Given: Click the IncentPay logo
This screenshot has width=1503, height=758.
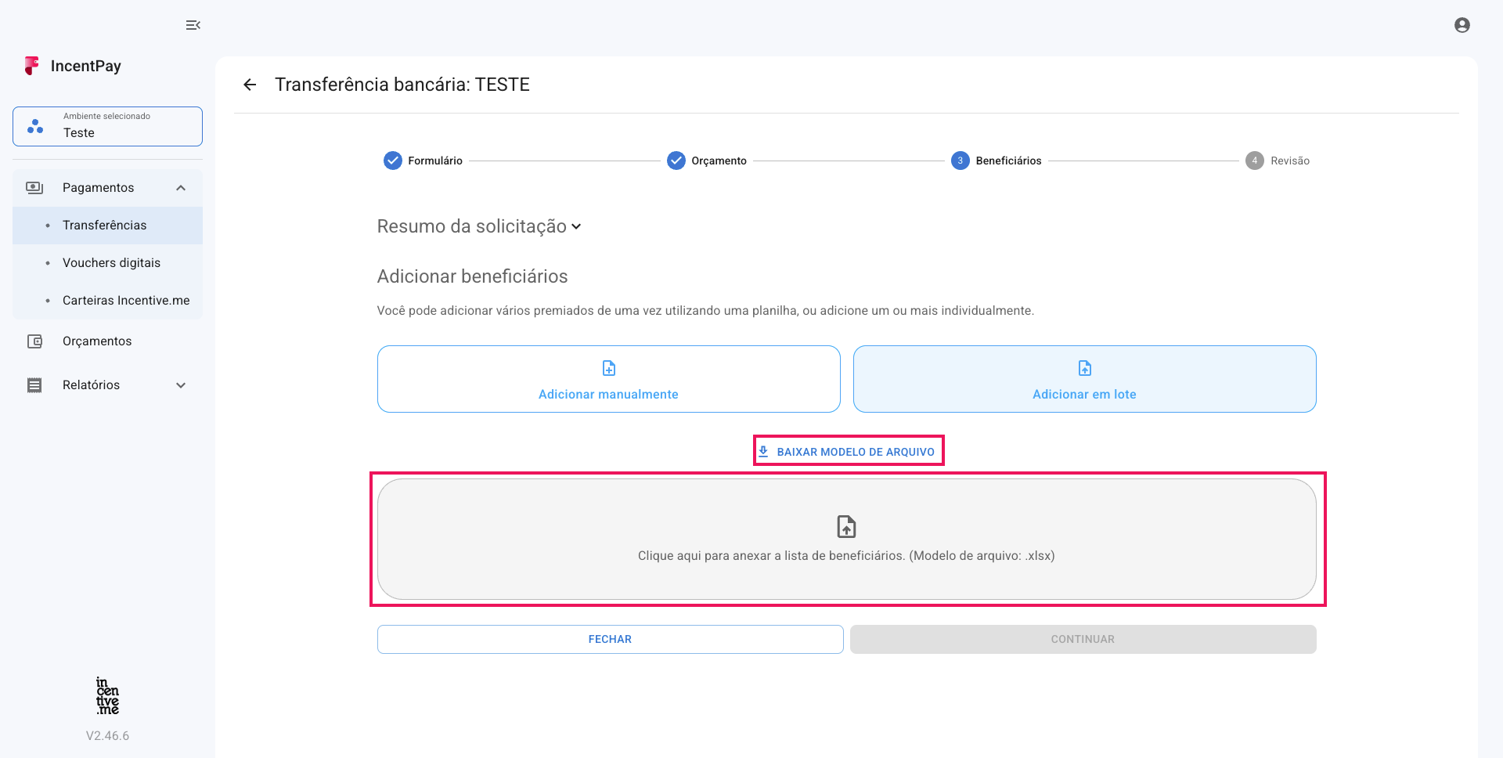Looking at the screenshot, I should 32,66.
